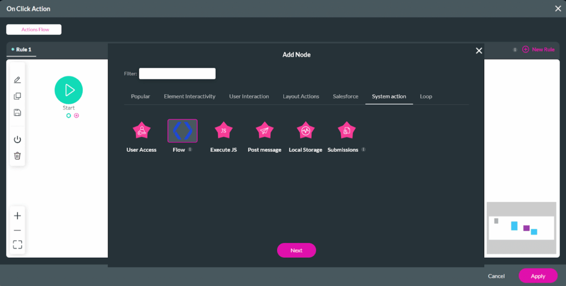Select the User Access node icon
Image resolution: width=566 pixels, height=286 pixels.
pyautogui.click(x=141, y=130)
